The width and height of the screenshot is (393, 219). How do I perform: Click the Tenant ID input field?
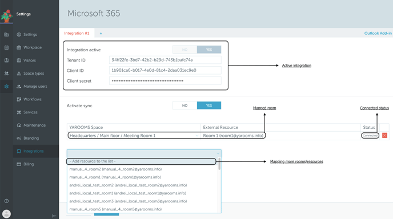pos(165,60)
